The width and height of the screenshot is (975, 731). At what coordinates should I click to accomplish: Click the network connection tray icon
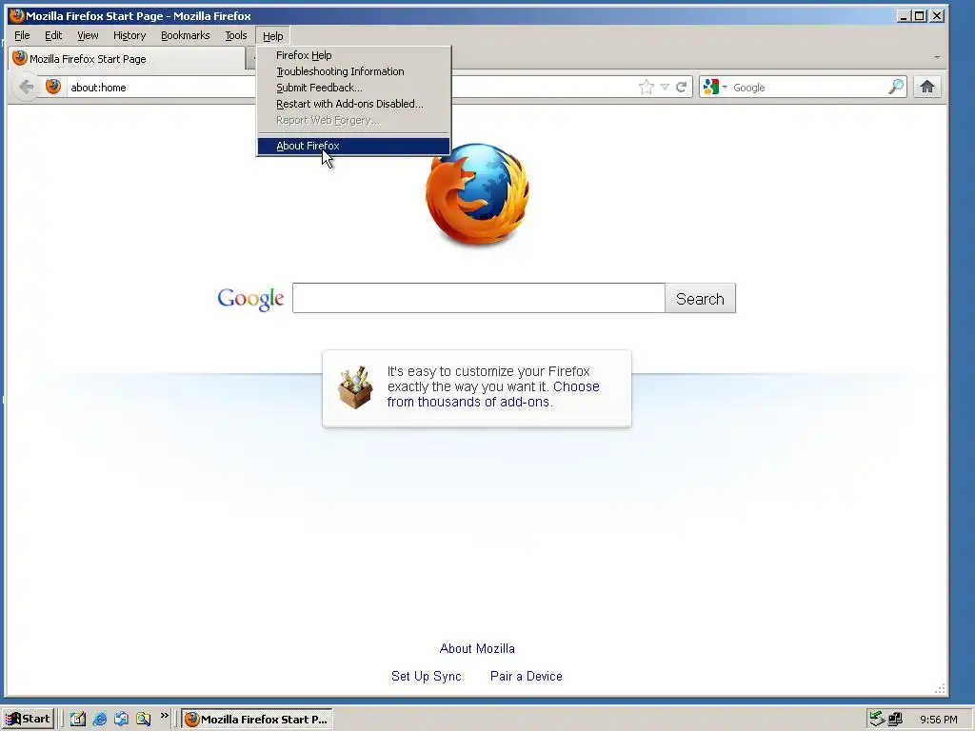(895, 720)
